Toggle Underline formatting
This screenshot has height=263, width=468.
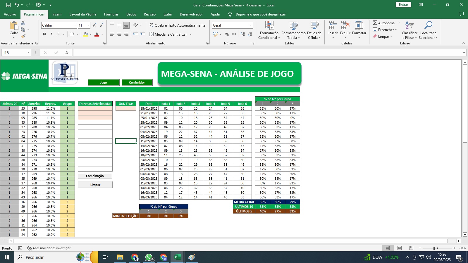(x=58, y=34)
